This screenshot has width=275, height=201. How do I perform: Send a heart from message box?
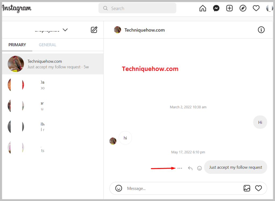click(258, 188)
